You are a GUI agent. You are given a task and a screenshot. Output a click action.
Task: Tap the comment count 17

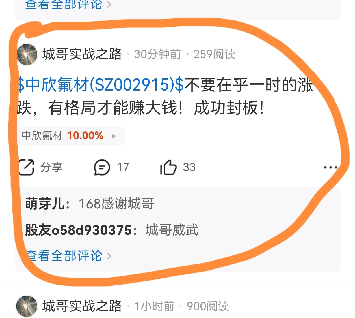click(123, 167)
